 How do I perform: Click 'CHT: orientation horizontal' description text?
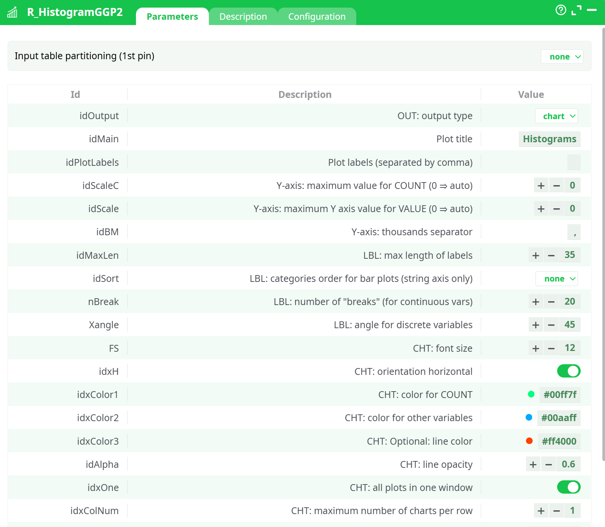(414, 371)
